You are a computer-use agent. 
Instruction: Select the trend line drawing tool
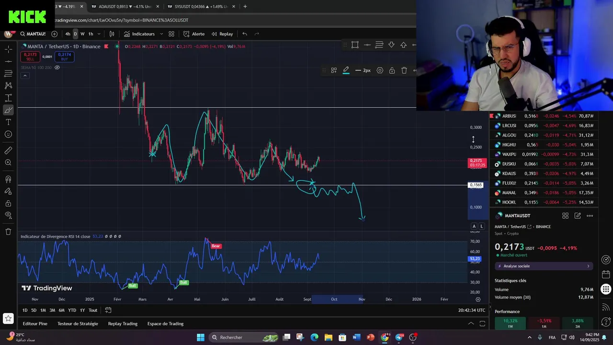pos(8,61)
